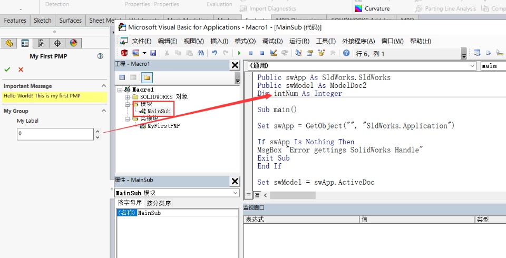Collapse the 类模块 folder node

(128, 118)
